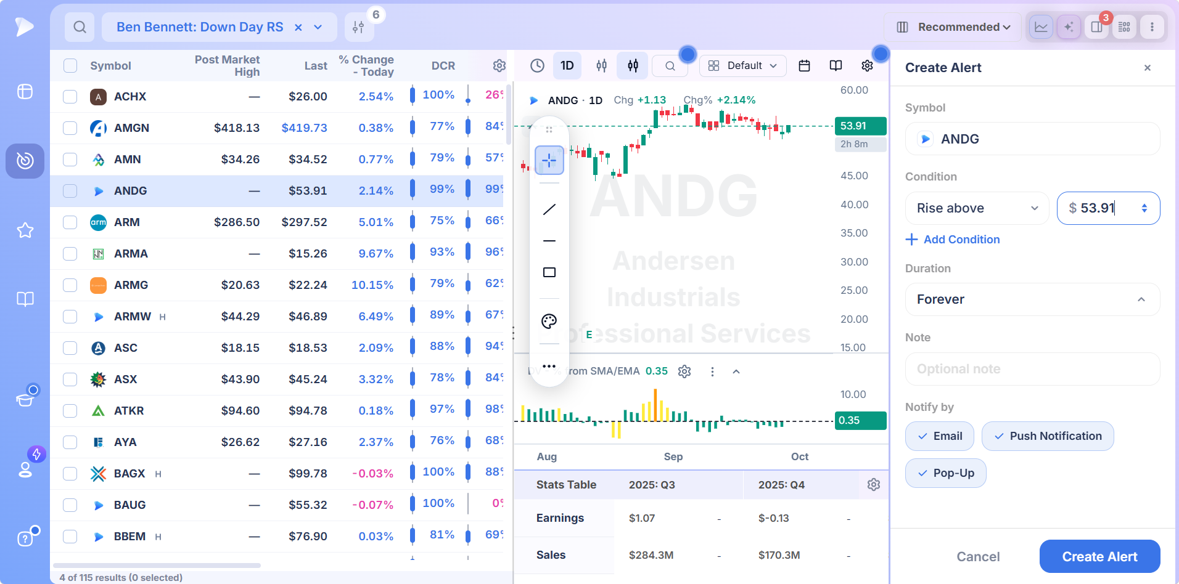Open table column settings gear

point(499,66)
